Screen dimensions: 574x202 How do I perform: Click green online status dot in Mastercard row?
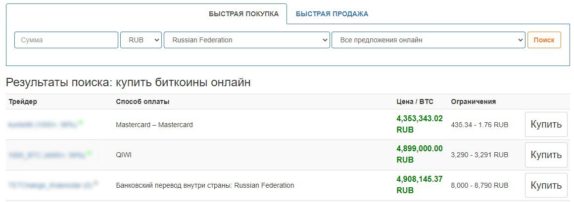point(81,122)
